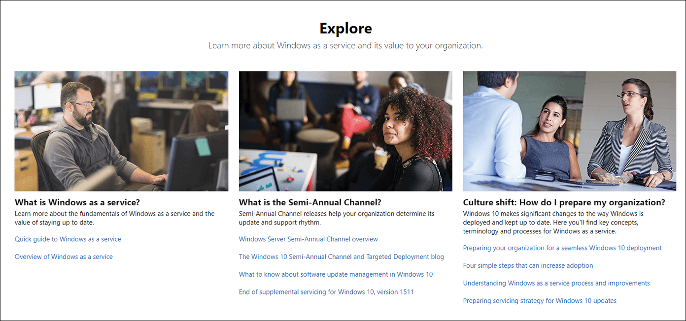Click the 'Explore' page heading
This screenshot has width=686, height=321.
pos(345,29)
